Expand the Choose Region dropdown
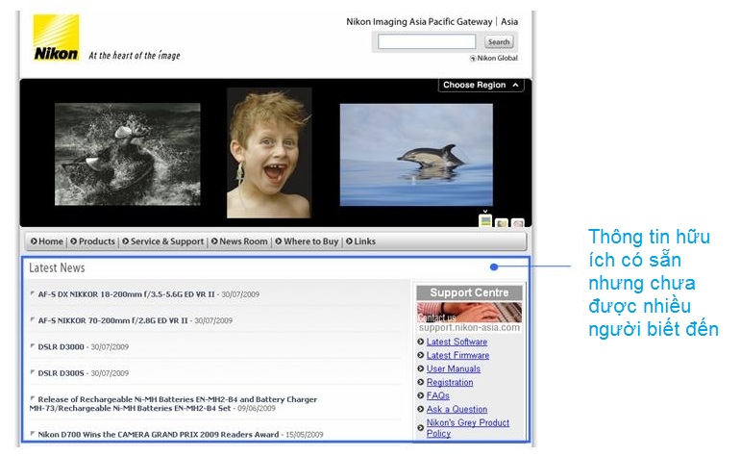The height and width of the screenshot is (456, 741). pyautogui.click(x=481, y=85)
